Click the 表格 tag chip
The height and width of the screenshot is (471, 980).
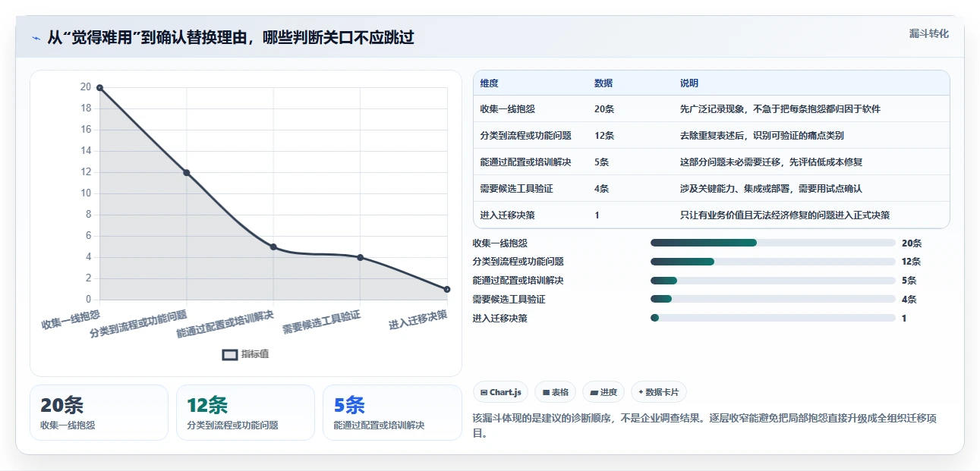556,392
